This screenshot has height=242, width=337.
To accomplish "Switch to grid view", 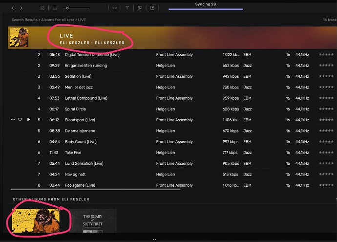I will click(x=42, y=8).
